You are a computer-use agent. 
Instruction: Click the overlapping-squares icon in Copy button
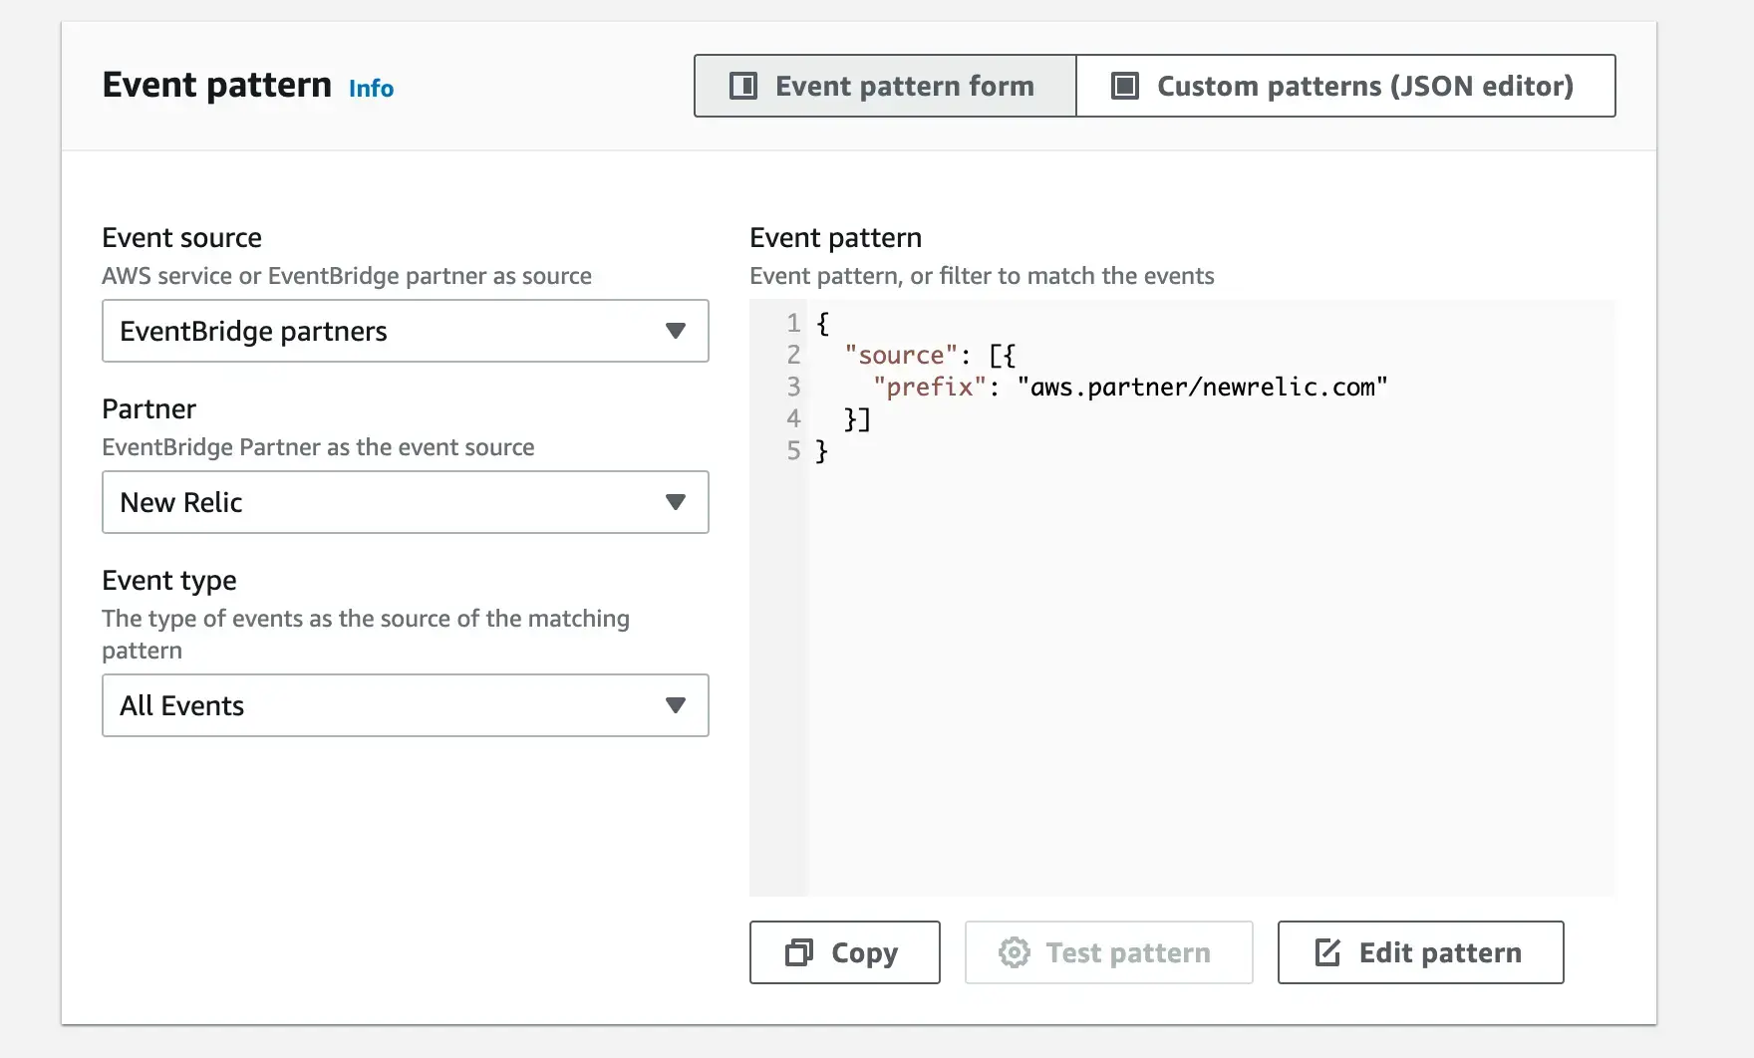click(799, 952)
